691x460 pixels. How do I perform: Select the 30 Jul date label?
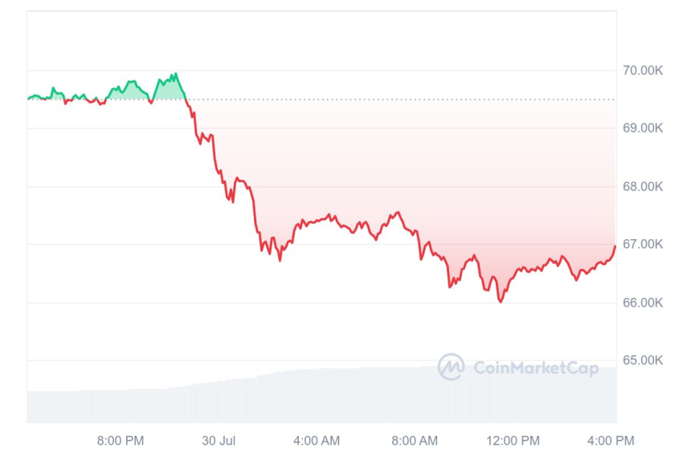pos(219,440)
